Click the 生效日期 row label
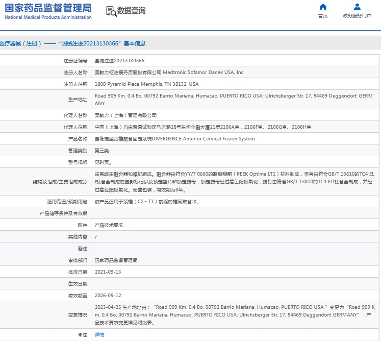The image size is (381, 341). 78,284
